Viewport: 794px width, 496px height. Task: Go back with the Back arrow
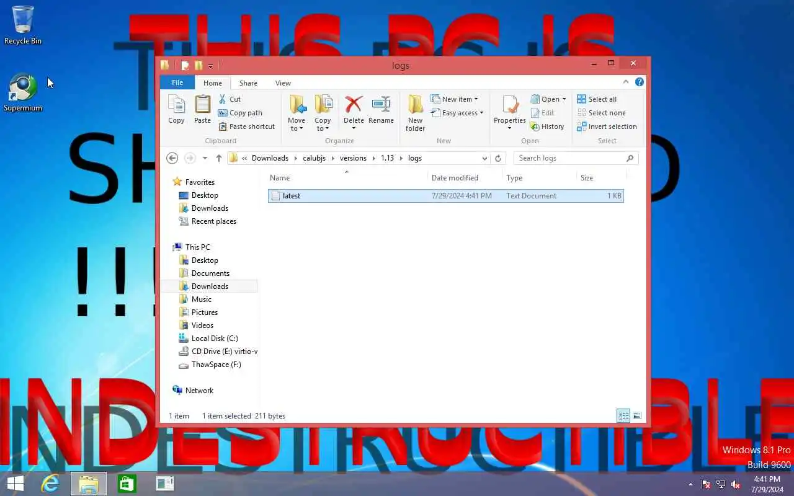(x=172, y=158)
